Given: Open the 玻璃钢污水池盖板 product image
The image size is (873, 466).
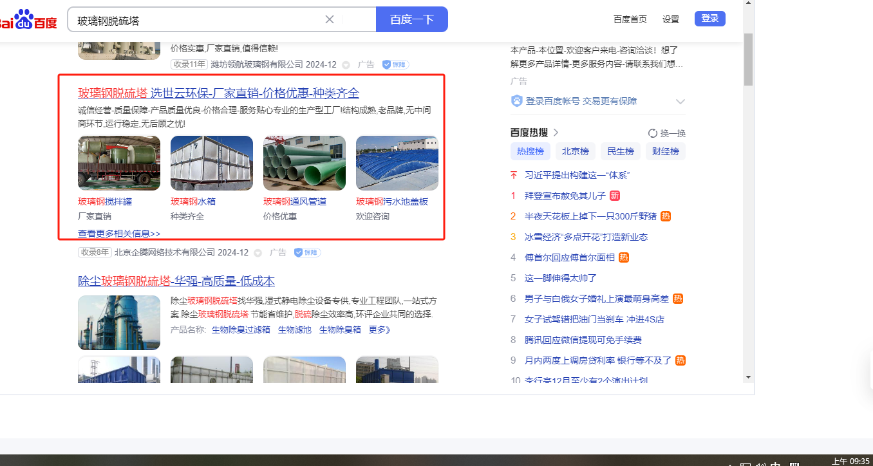Looking at the screenshot, I should pyautogui.click(x=397, y=163).
